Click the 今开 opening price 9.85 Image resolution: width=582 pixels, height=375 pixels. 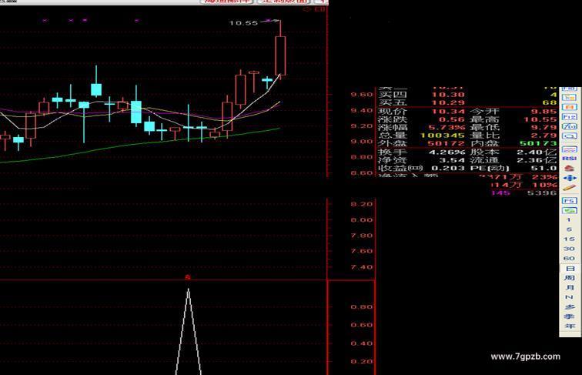coord(544,112)
